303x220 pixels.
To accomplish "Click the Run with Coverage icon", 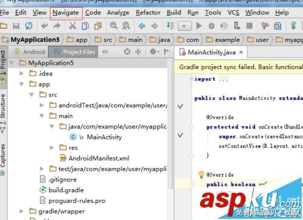I will (x=224, y=26).
